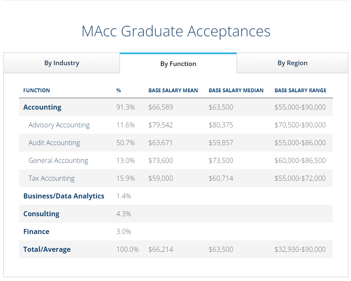
Task: Switch to the By Industry tab
Action: [x=62, y=63]
